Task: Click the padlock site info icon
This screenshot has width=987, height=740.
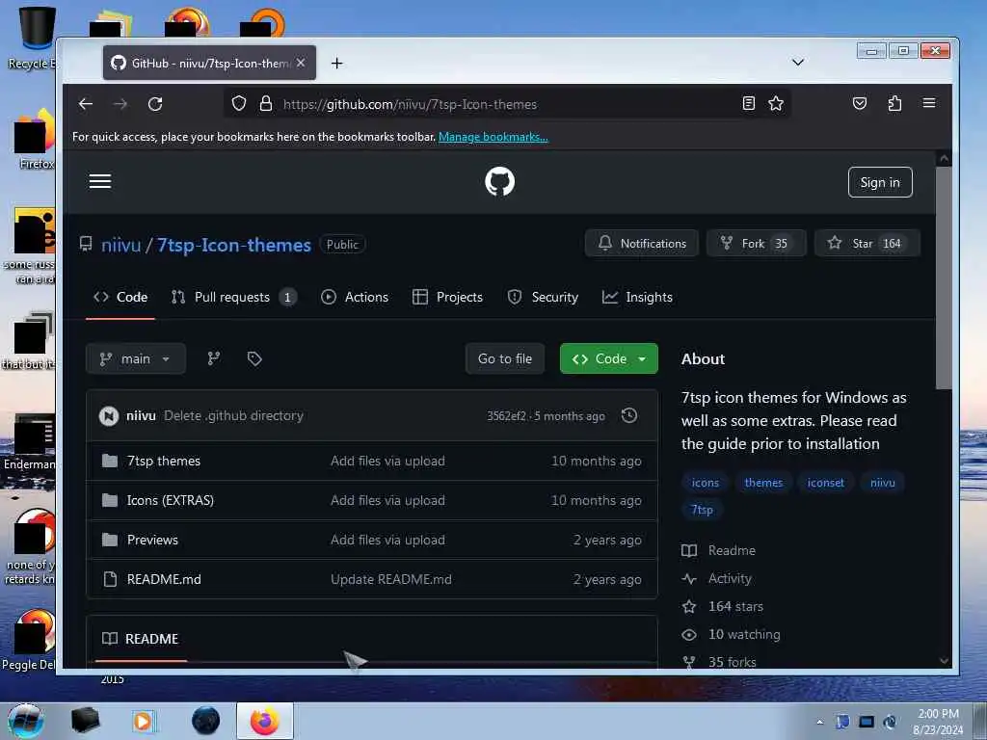Action: tap(266, 103)
